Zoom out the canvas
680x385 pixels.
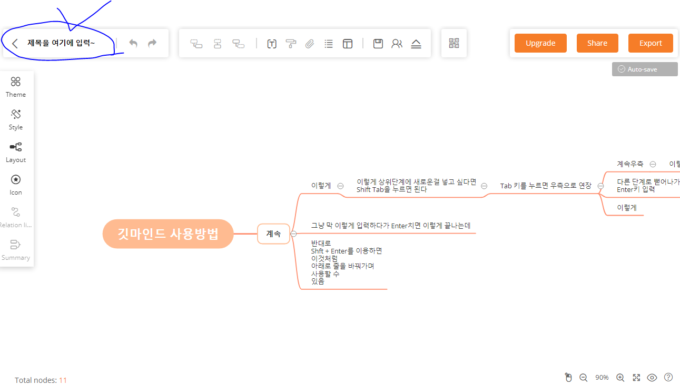click(584, 377)
